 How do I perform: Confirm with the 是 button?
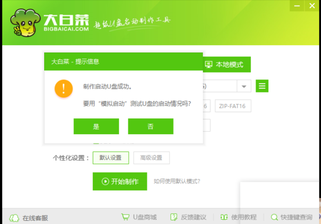[x=96, y=126]
